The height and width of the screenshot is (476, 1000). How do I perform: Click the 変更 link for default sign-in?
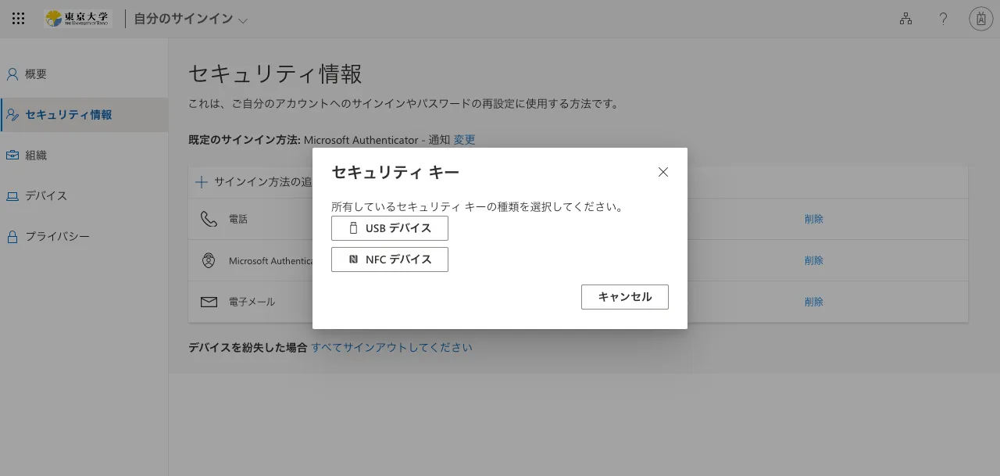464,140
